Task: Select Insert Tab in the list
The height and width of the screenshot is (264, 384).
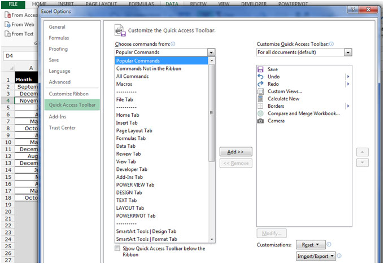Action: [162, 123]
